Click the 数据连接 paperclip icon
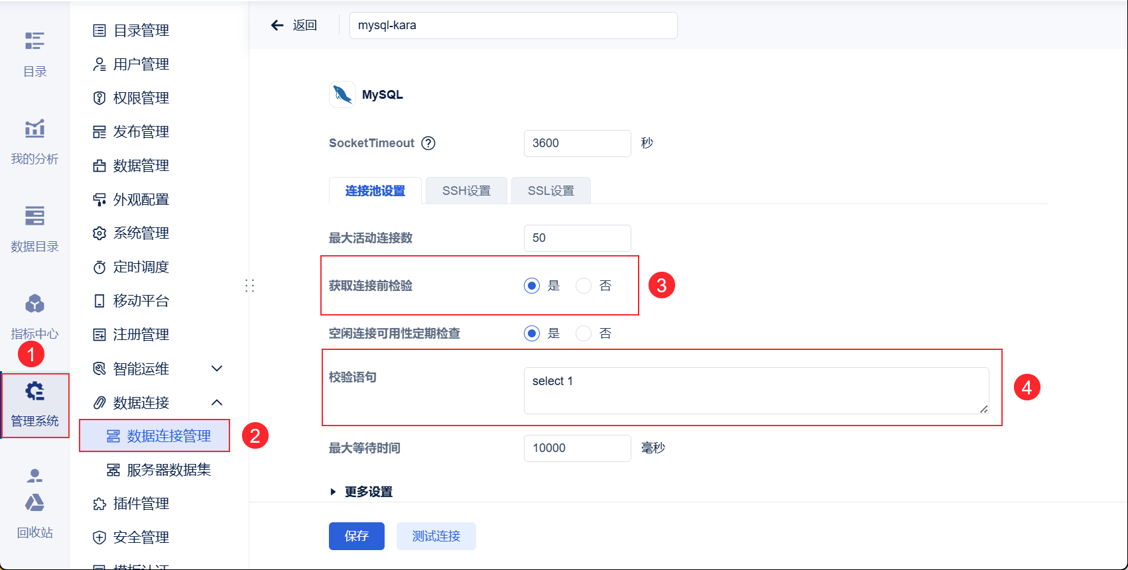Viewport: 1128px width, 570px height. [x=99, y=402]
